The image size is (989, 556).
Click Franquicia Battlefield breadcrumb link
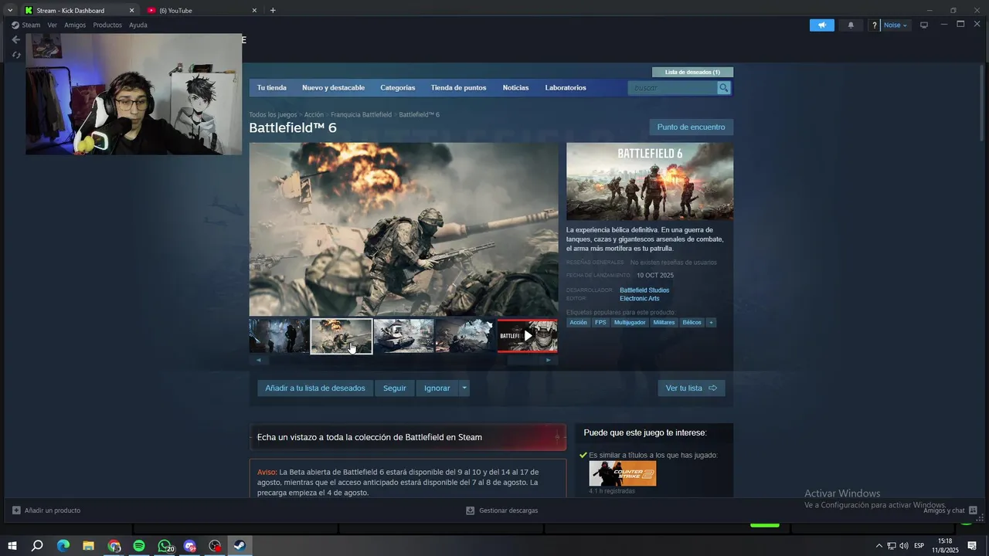coord(362,114)
